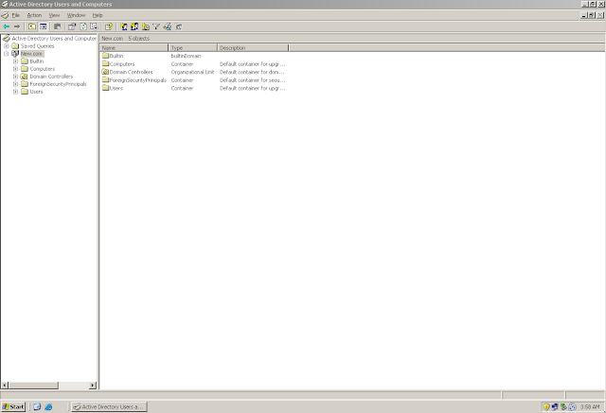Open the Action menu

pos(34,15)
